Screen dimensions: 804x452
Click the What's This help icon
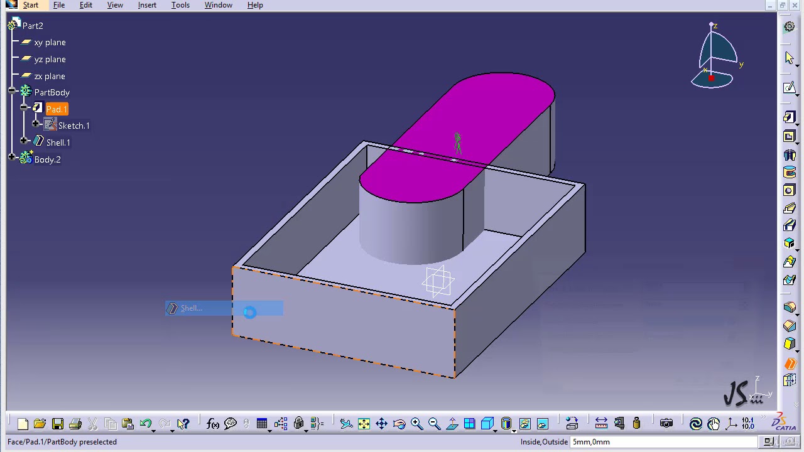pos(183,424)
